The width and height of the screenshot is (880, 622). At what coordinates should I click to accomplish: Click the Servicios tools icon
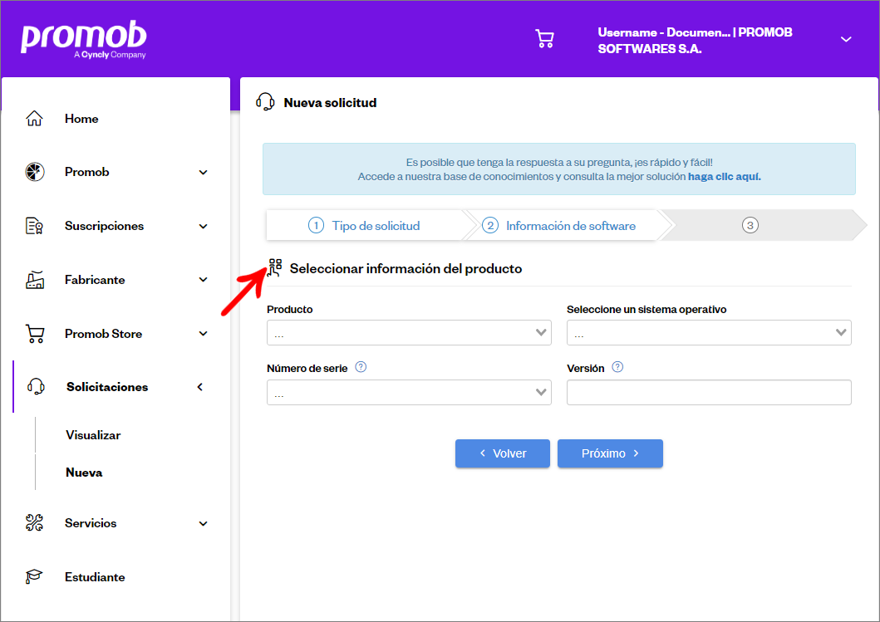point(34,522)
